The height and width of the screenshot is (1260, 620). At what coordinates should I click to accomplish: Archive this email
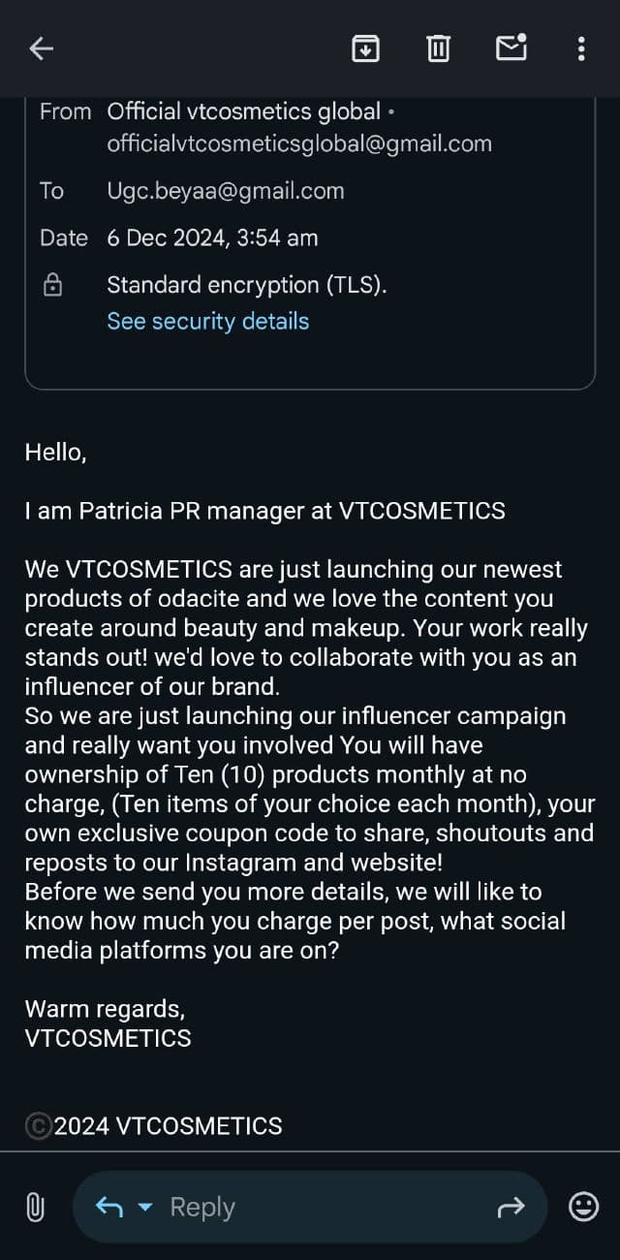365,47
